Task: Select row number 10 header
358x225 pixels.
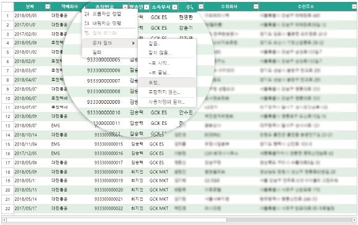Action: 8,98
